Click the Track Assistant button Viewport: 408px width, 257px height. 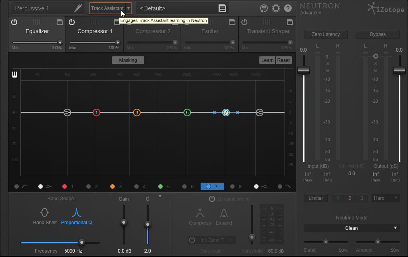point(107,8)
